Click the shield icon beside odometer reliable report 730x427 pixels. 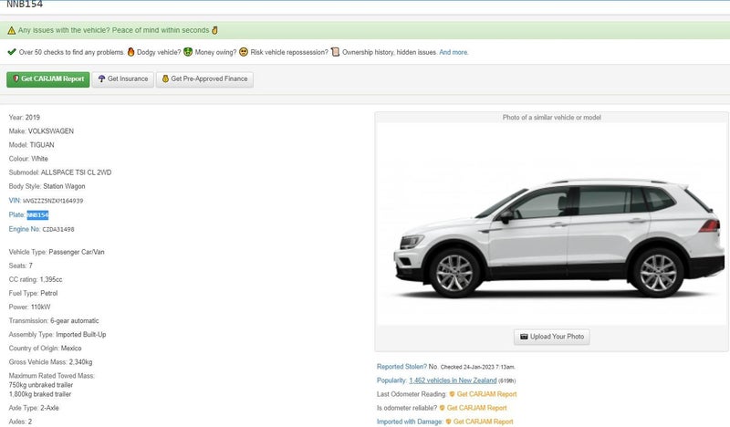coord(442,408)
